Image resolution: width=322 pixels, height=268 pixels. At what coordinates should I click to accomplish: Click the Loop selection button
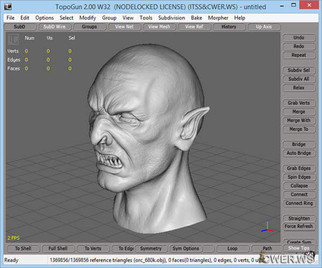click(x=232, y=249)
